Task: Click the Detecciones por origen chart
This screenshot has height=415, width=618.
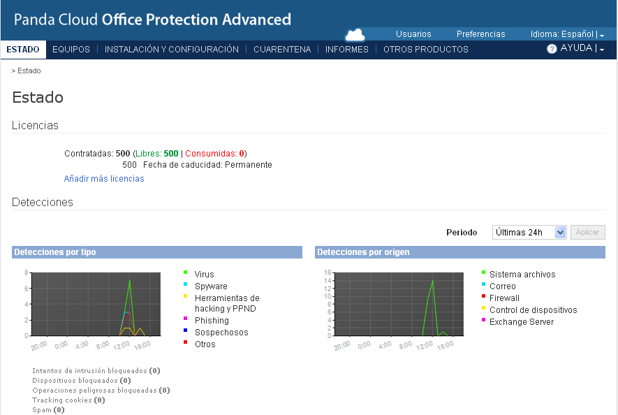Action: coord(399,304)
